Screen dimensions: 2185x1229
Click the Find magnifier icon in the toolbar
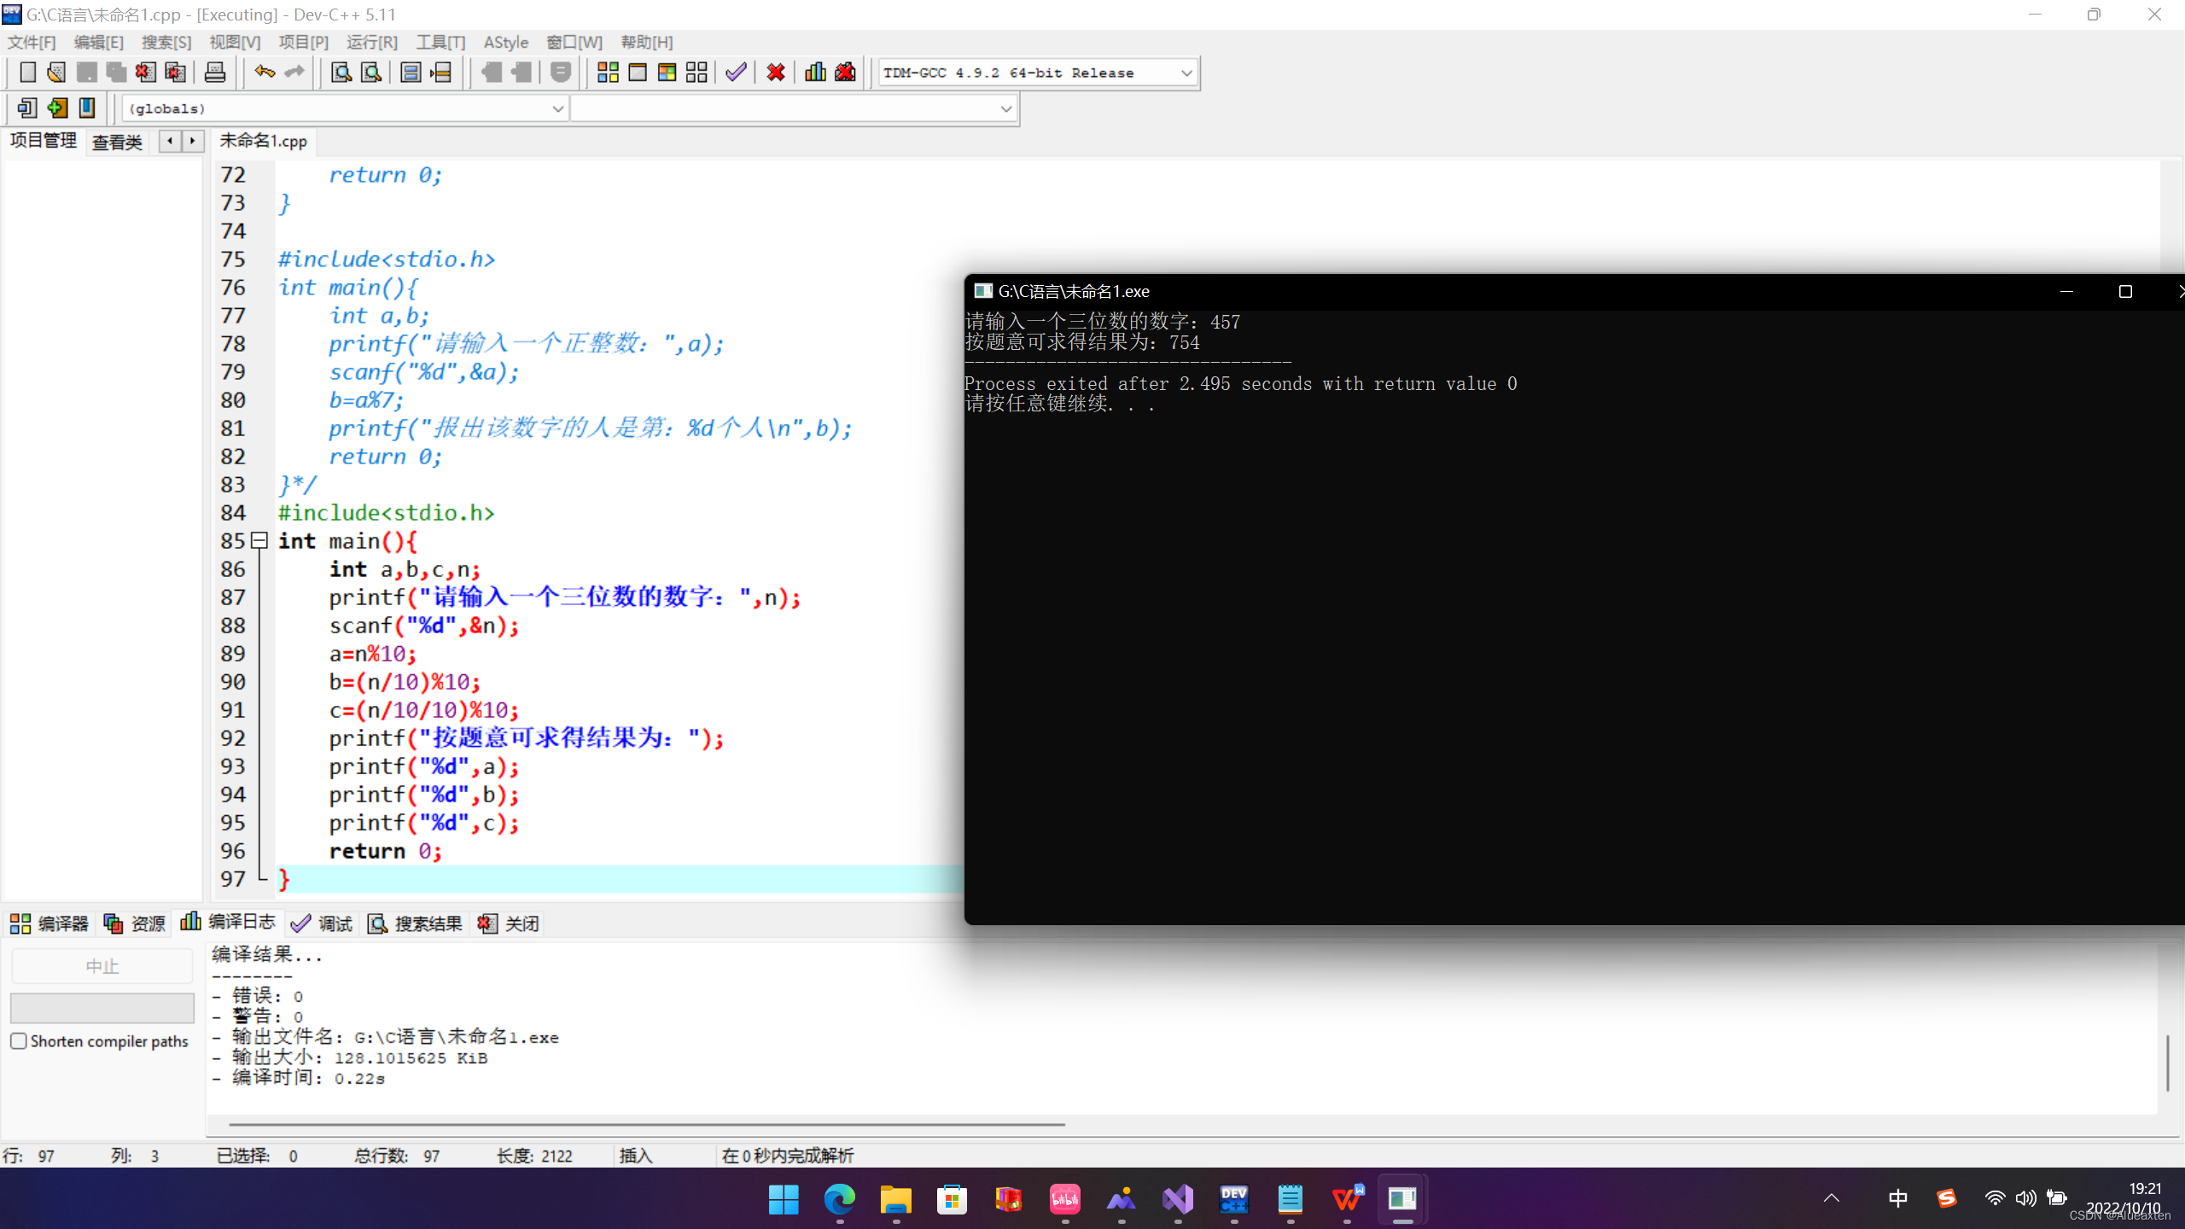(341, 73)
